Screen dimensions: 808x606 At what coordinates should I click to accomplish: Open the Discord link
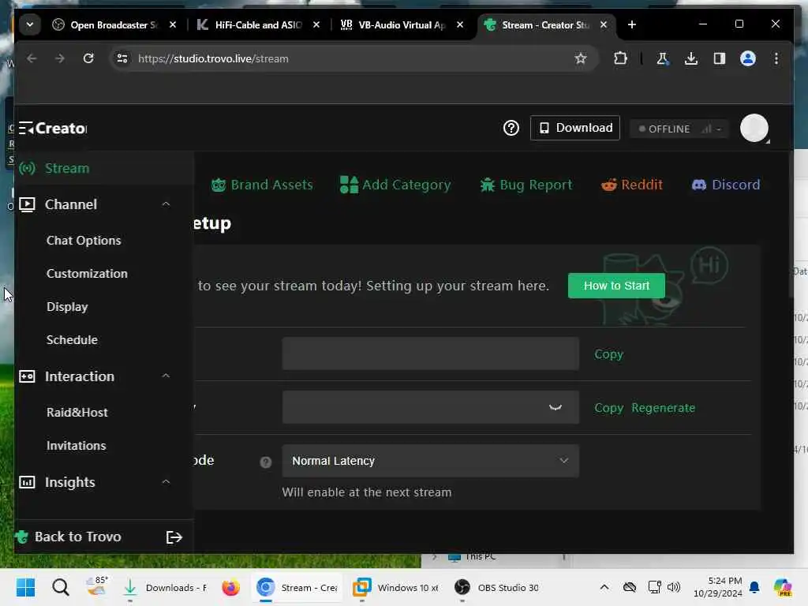point(726,185)
